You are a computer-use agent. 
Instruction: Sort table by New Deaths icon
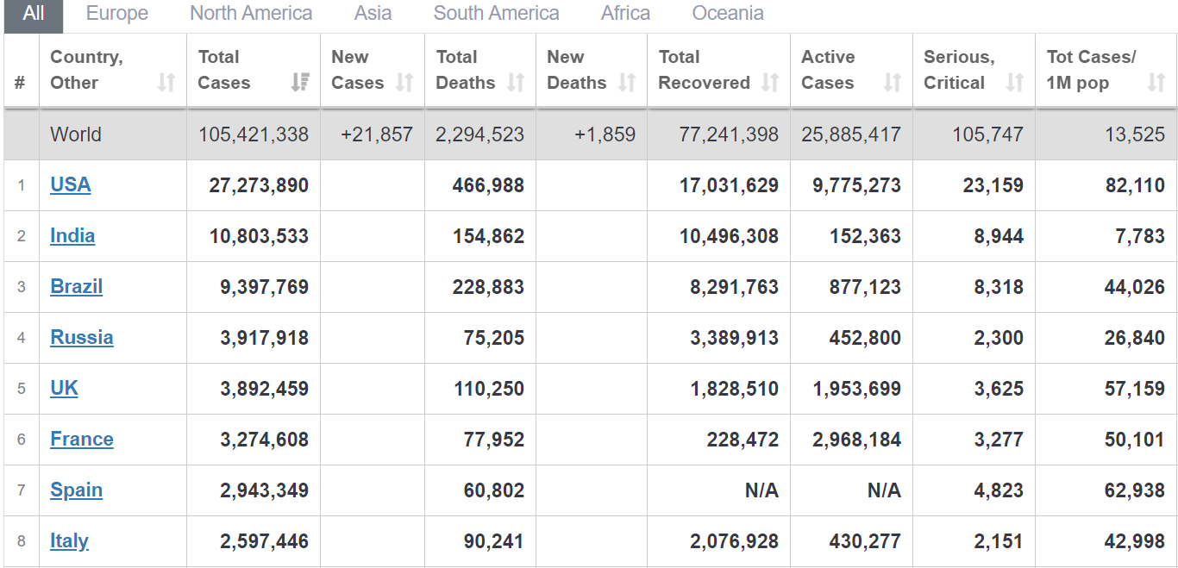[x=627, y=83]
